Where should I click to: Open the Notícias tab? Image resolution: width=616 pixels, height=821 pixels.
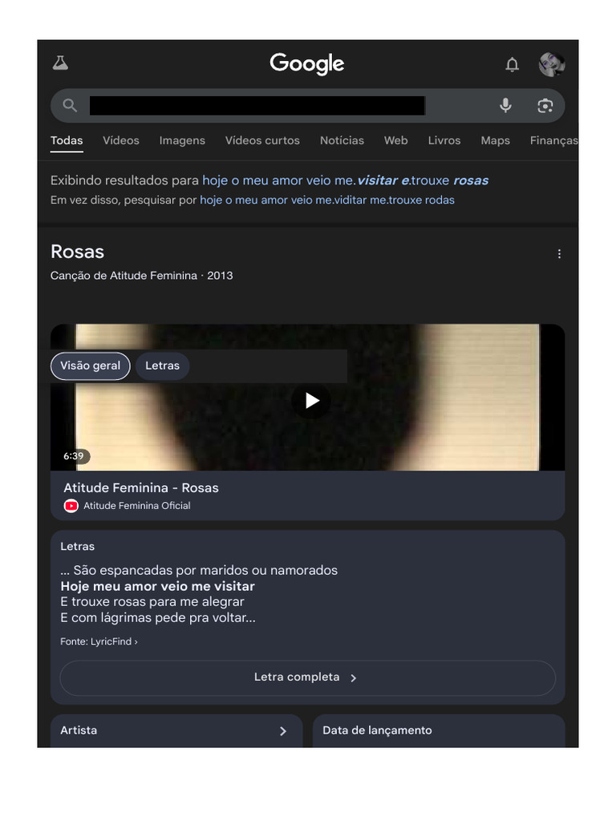pos(342,140)
